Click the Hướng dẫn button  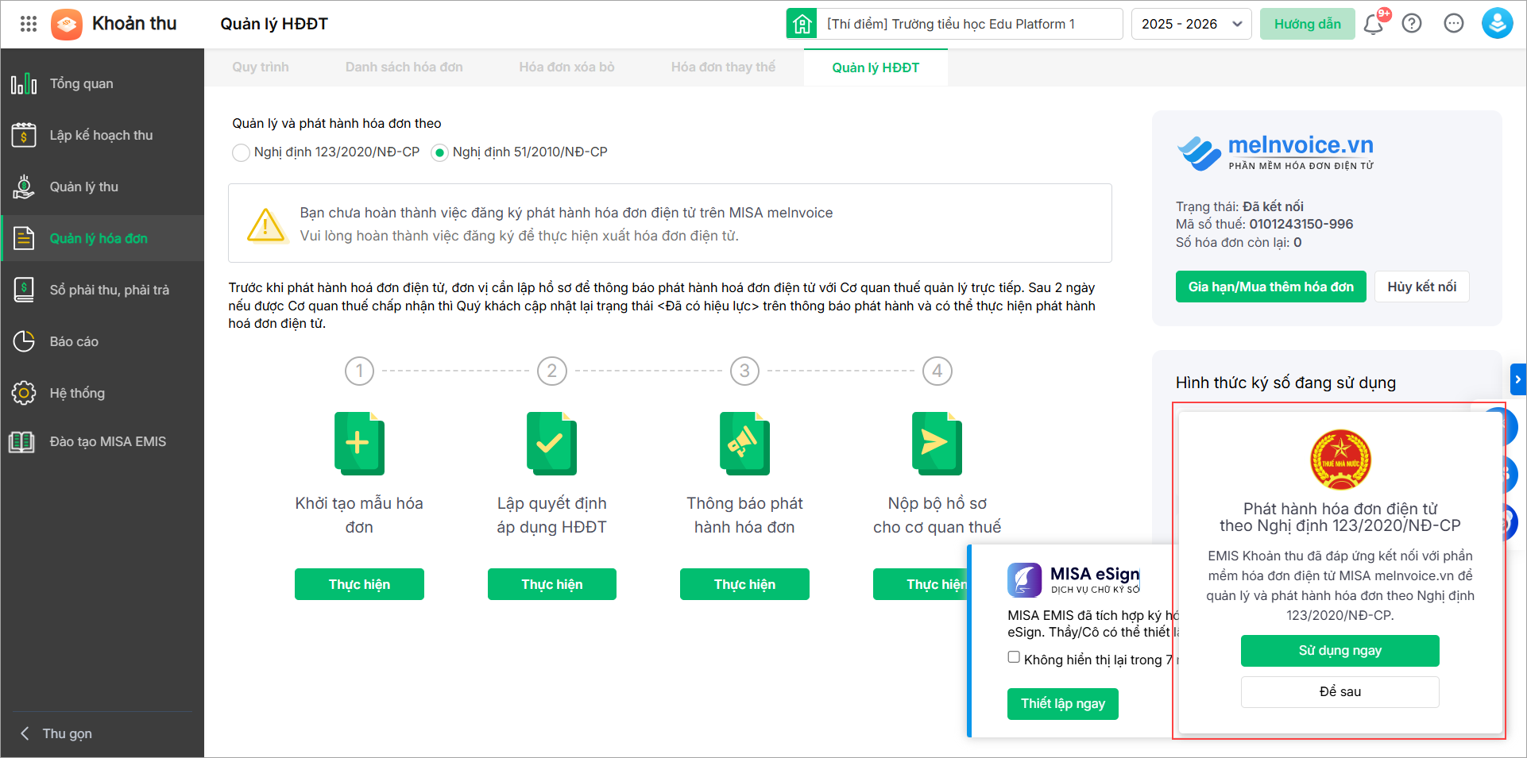tap(1307, 24)
